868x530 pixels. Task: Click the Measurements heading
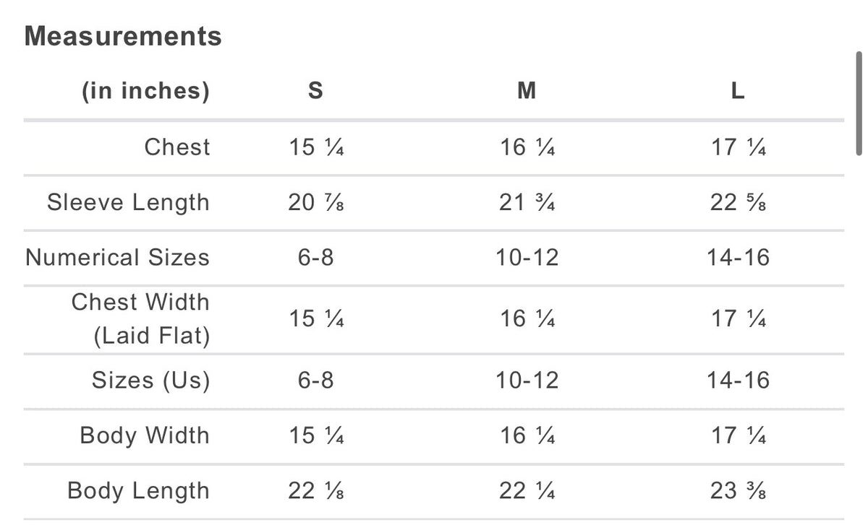tap(123, 36)
